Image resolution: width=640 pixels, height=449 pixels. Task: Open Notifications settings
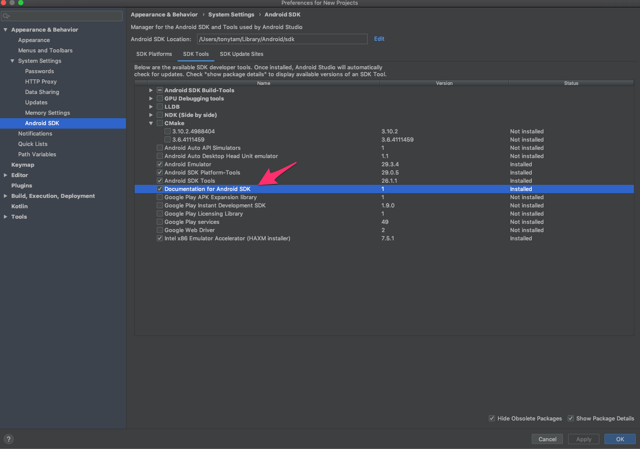click(x=35, y=133)
